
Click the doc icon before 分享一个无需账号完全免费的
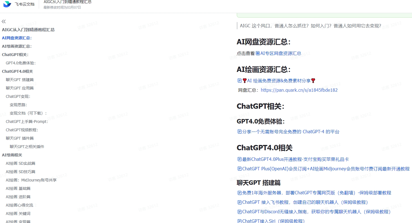pyautogui.click(x=239, y=132)
